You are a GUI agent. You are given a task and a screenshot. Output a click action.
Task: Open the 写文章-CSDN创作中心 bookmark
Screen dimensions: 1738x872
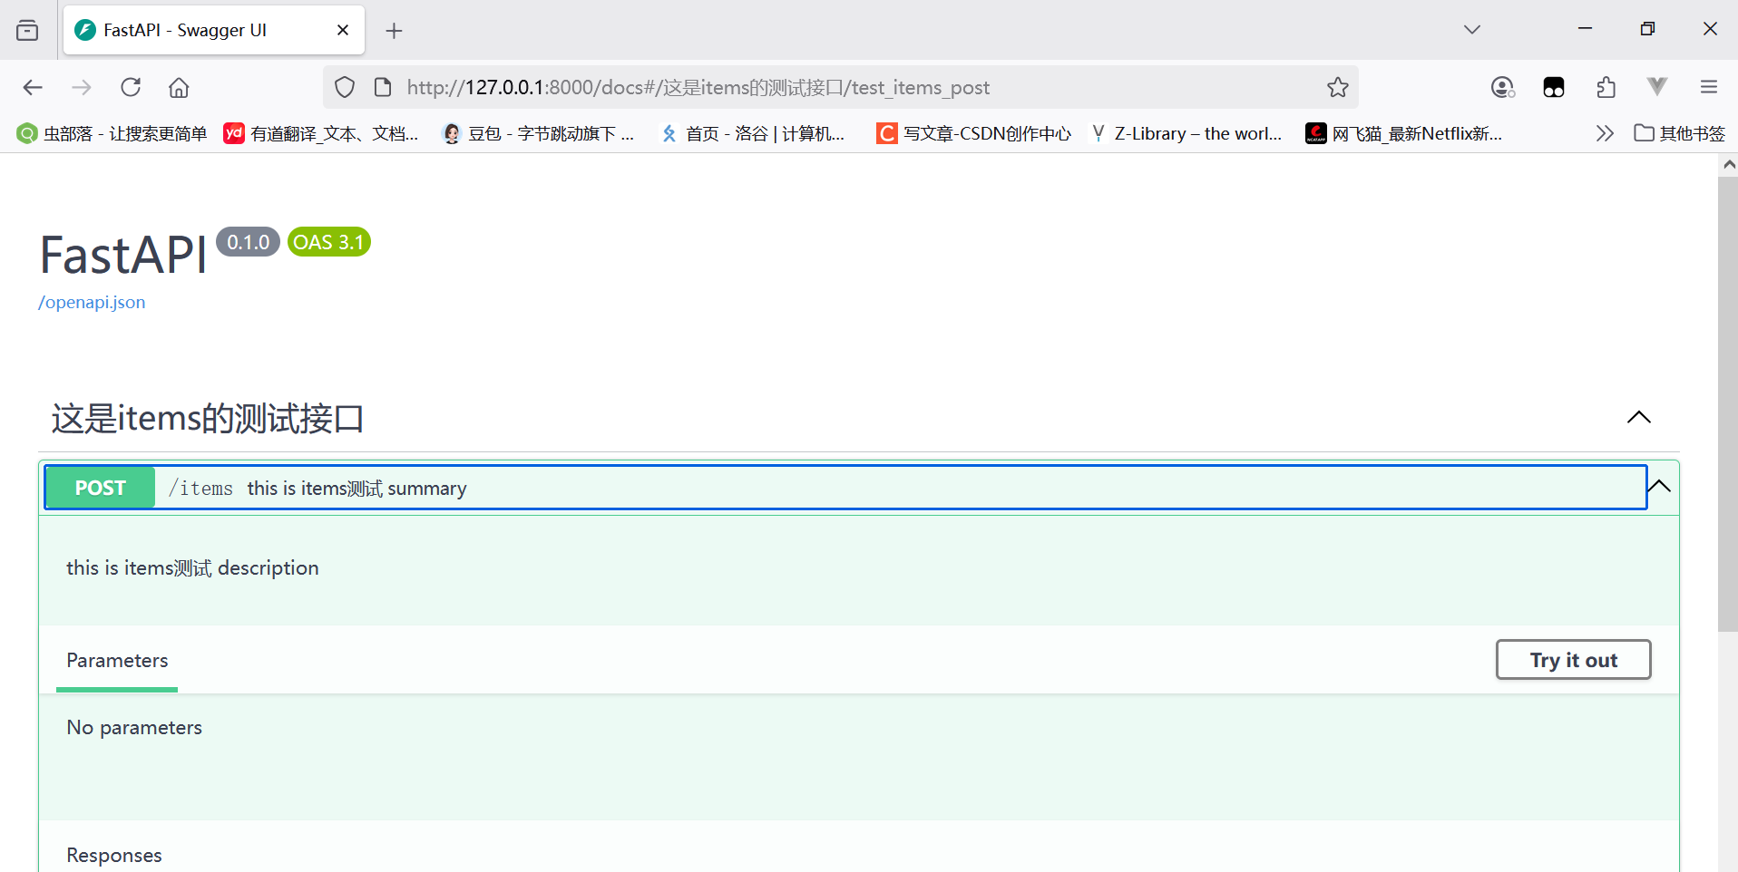click(973, 133)
